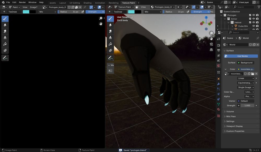Click cyan brush color swatch in image editor

(x=26, y=12)
